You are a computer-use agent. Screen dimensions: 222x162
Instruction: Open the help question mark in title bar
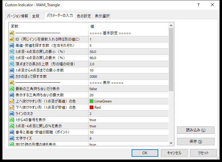198,5
